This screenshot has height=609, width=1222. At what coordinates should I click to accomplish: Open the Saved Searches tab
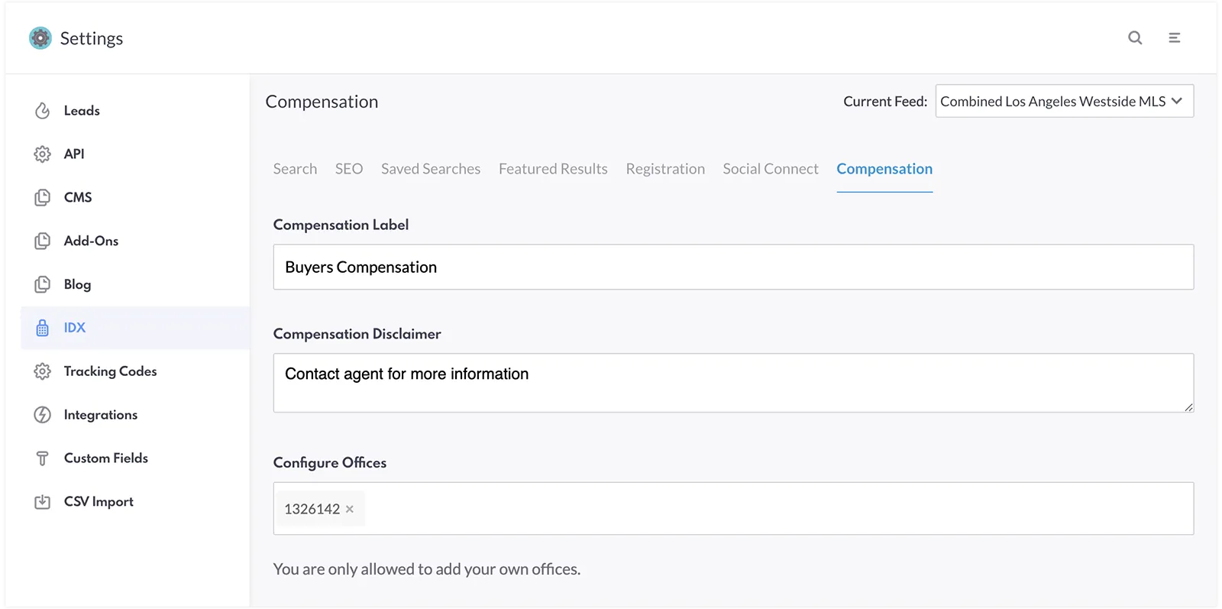point(431,169)
